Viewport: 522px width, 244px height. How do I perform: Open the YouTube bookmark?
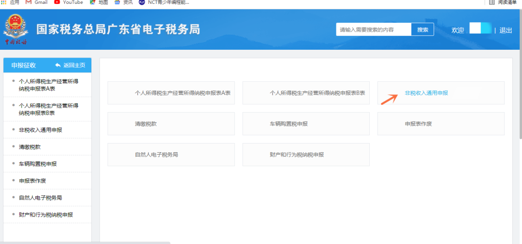tap(69, 2)
